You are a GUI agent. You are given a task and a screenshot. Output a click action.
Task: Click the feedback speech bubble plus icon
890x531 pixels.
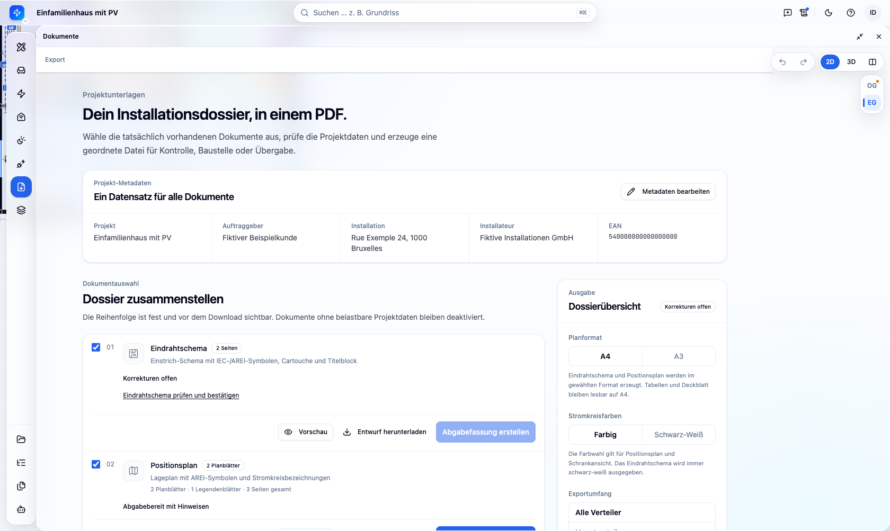(x=788, y=13)
